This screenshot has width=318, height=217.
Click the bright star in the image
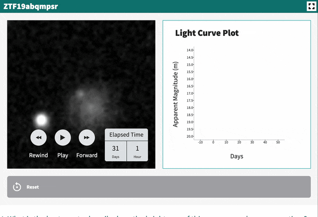[x=41, y=119]
